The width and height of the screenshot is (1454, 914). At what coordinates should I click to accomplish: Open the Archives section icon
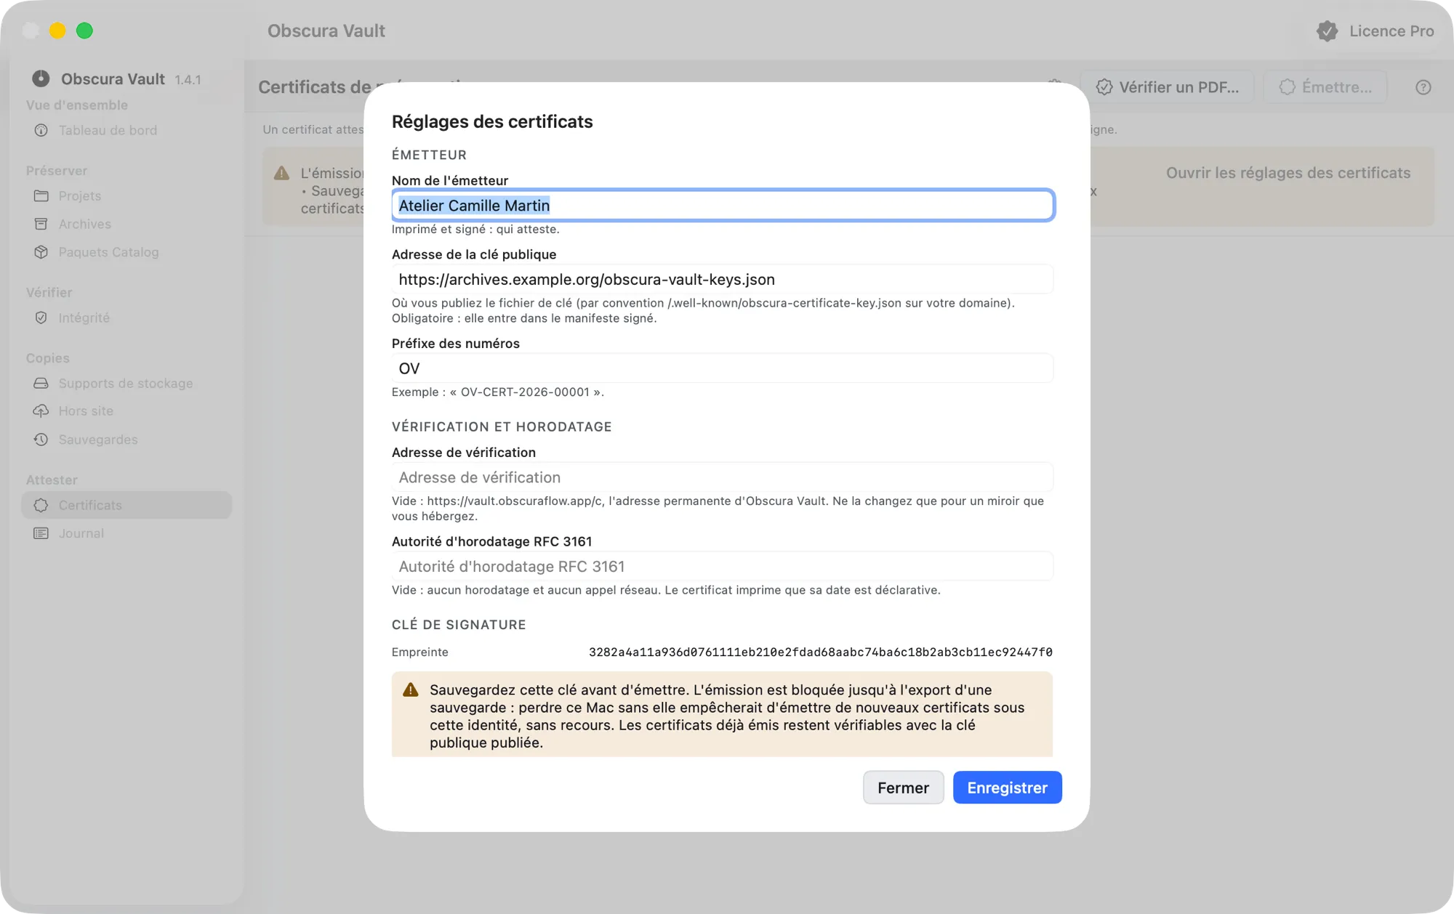41,224
